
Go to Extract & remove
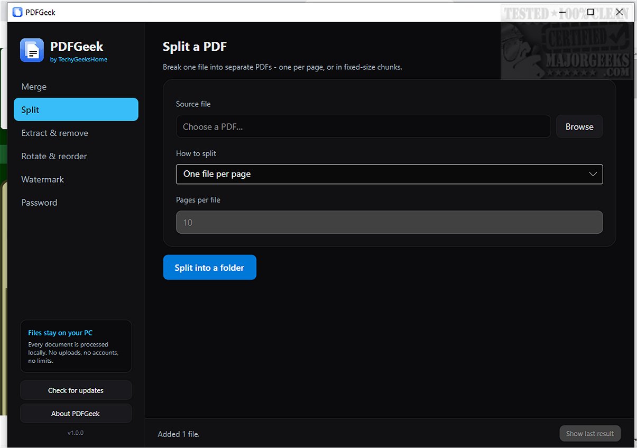pyautogui.click(x=76, y=133)
